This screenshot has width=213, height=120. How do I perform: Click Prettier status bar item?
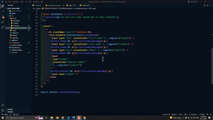click(x=202, y=114)
